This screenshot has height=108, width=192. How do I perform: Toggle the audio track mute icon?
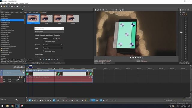click(x=19, y=77)
